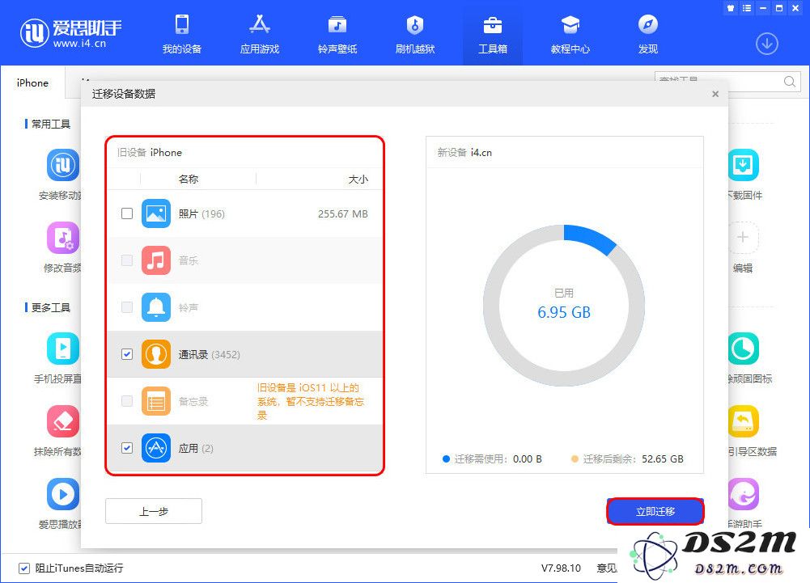Viewport: 810px width, 583px height.
Task: Click the 更多工具 section heading
Action: (x=51, y=308)
